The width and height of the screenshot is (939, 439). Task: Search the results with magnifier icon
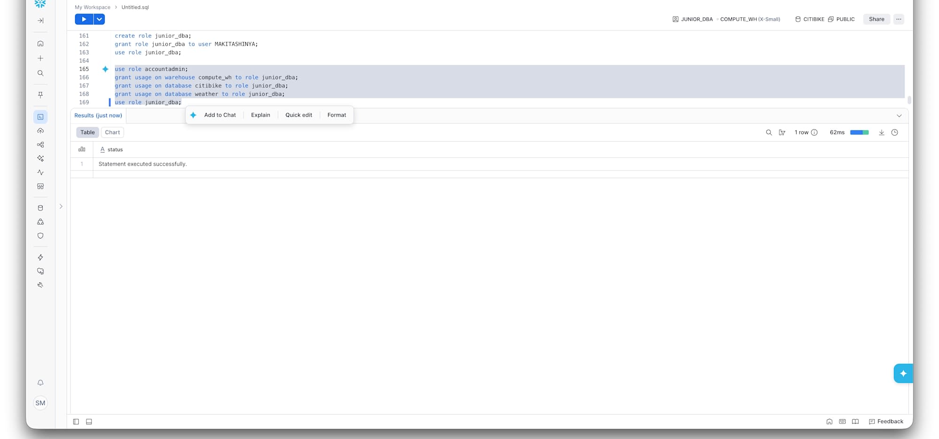pyautogui.click(x=769, y=132)
